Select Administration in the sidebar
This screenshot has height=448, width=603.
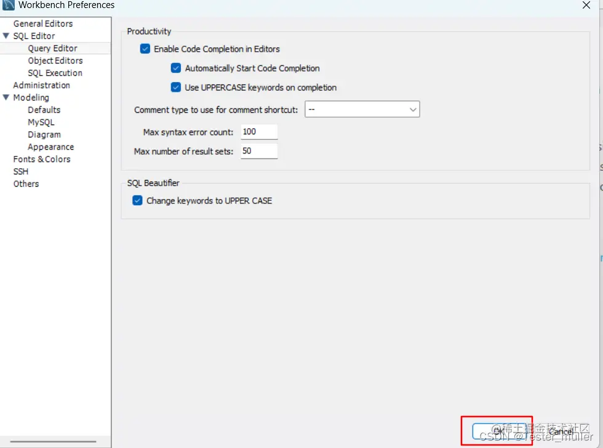point(42,85)
